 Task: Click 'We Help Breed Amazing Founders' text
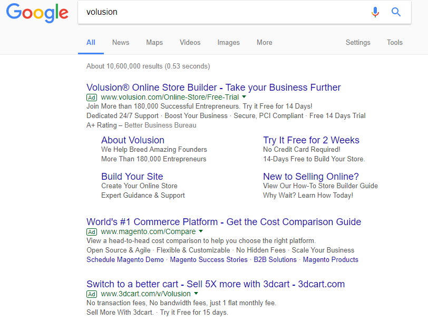(x=154, y=149)
